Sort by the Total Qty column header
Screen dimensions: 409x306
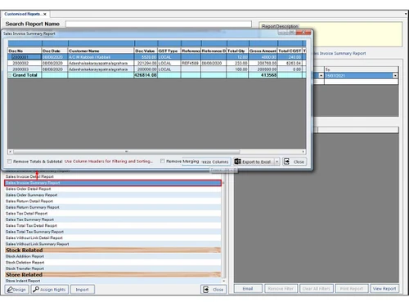tap(237, 51)
